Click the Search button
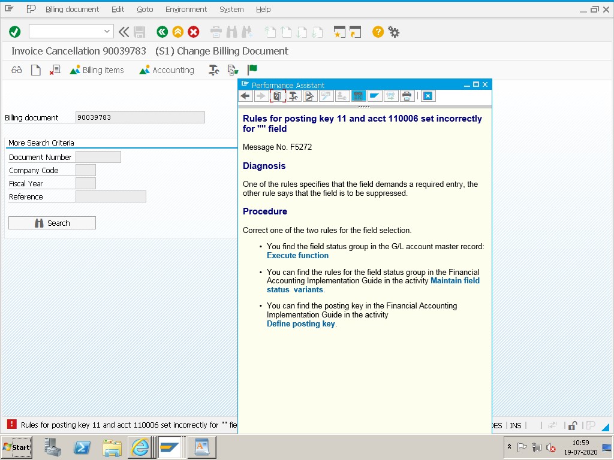 tap(52, 223)
